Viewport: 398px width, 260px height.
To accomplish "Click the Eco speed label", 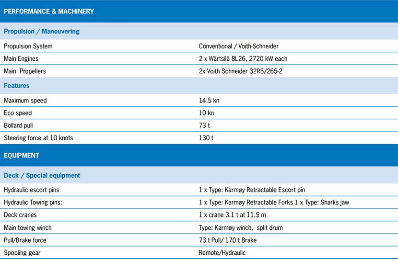I will click(x=19, y=113).
